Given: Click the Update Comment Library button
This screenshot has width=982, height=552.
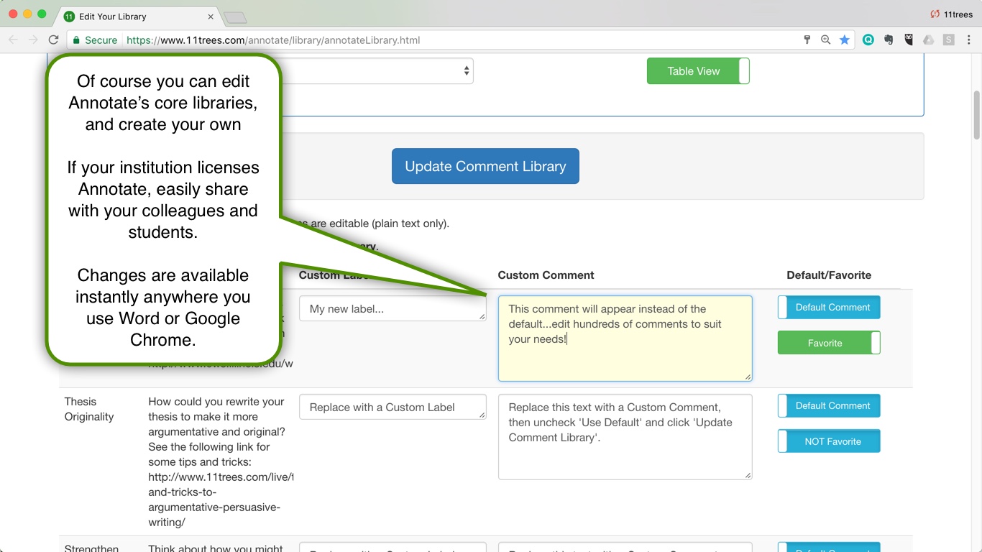Looking at the screenshot, I should 485,166.
